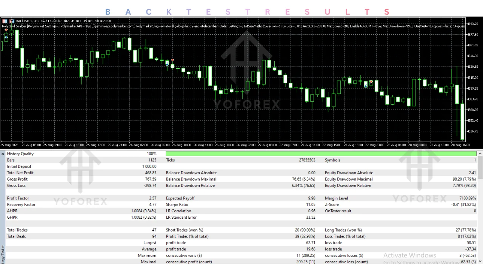Select the XAUUSD.s H1 chart title
483x271 pixels.
[x=63, y=21]
